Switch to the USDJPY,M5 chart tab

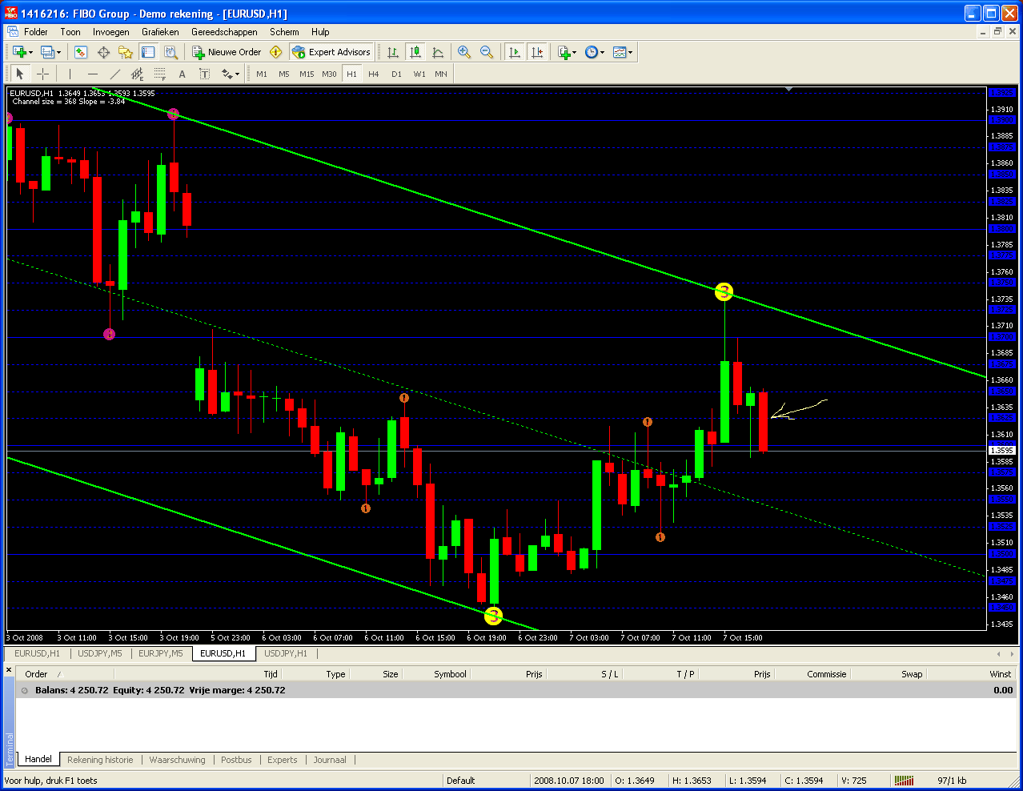point(100,653)
